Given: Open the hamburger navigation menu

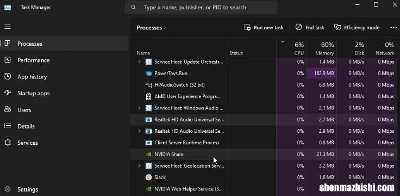Looking at the screenshot, I should tap(8, 27).
